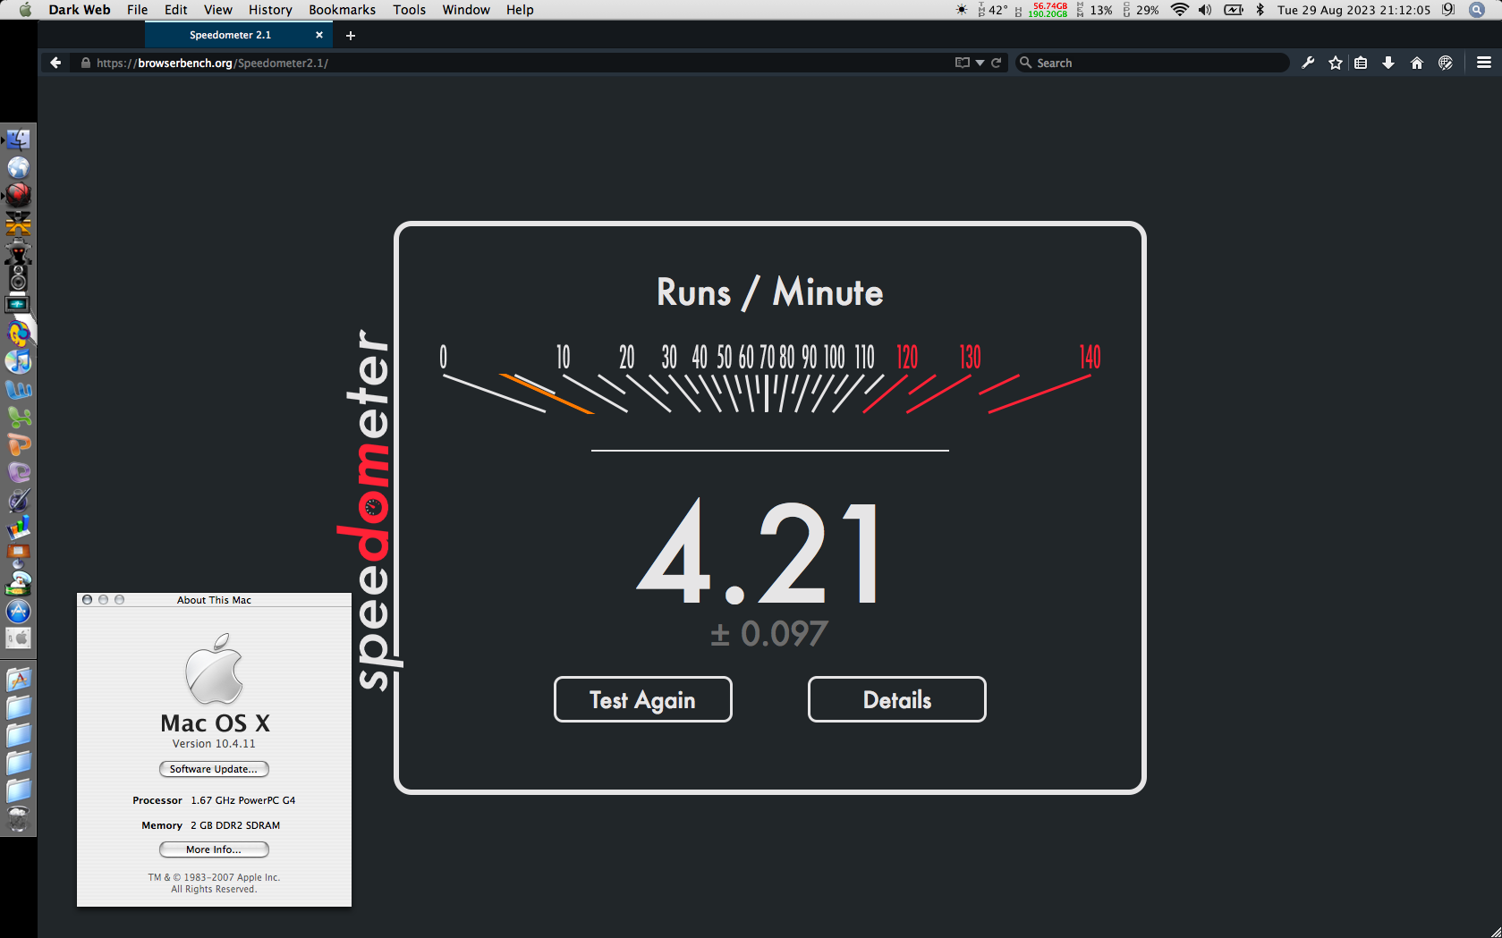This screenshot has height=938, width=1502.
Task: Open the Apple menu
Action: tap(25, 10)
